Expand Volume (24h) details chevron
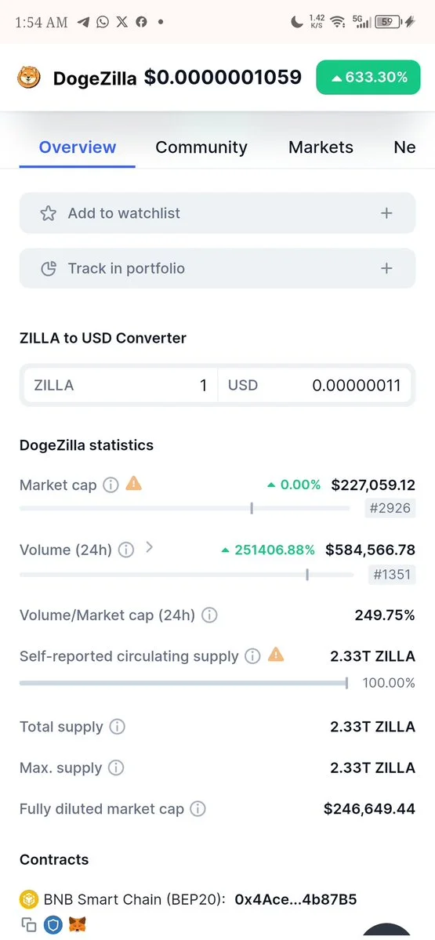435x940 pixels. click(149, 546)
